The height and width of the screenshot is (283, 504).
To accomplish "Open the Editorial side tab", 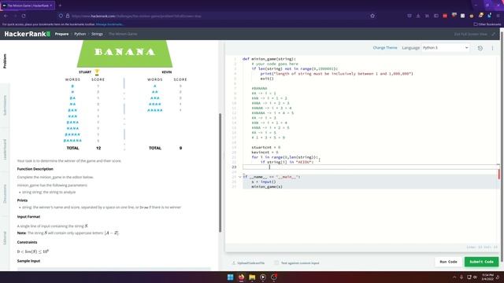I will [x=5, y=237].
